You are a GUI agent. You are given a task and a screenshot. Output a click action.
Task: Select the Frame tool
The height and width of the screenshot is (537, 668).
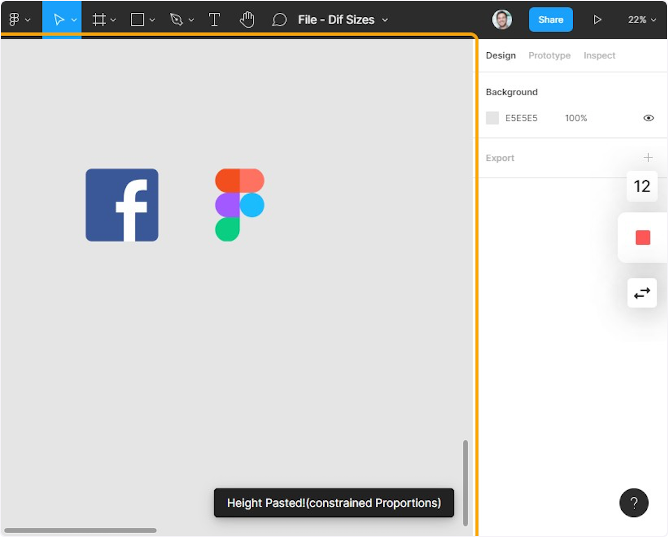point(99,20)
